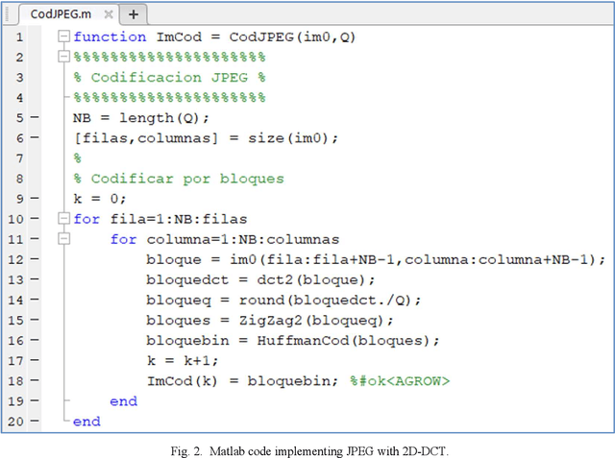Set breakpoint at line 13 dct2 call

tap(35, 279)
